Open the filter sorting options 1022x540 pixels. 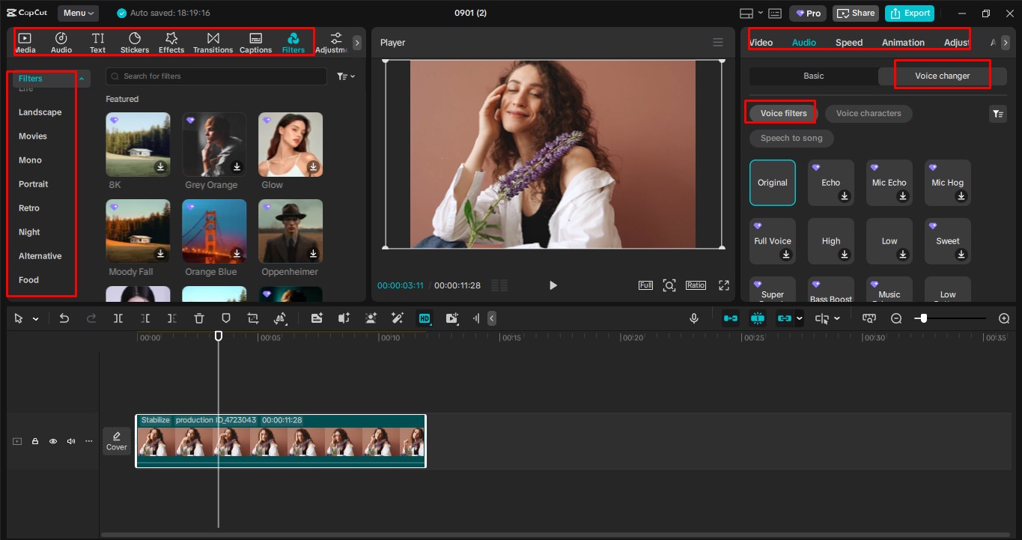click(344, 76)
